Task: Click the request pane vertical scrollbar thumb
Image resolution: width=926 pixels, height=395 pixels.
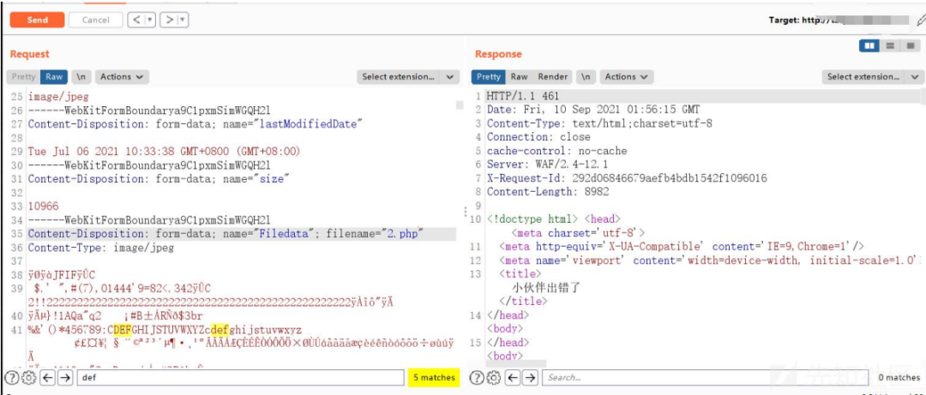Action: click(x=460, y=105)
